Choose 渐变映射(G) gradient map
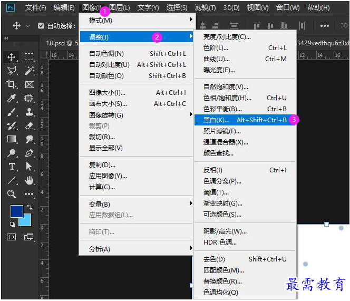The image size is (350, 301). [245, 203]
